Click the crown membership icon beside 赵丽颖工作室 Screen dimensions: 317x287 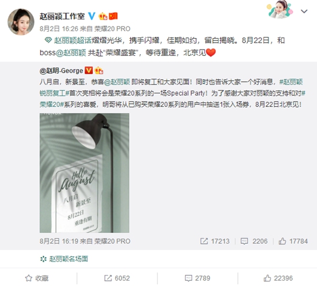point(103,16)
